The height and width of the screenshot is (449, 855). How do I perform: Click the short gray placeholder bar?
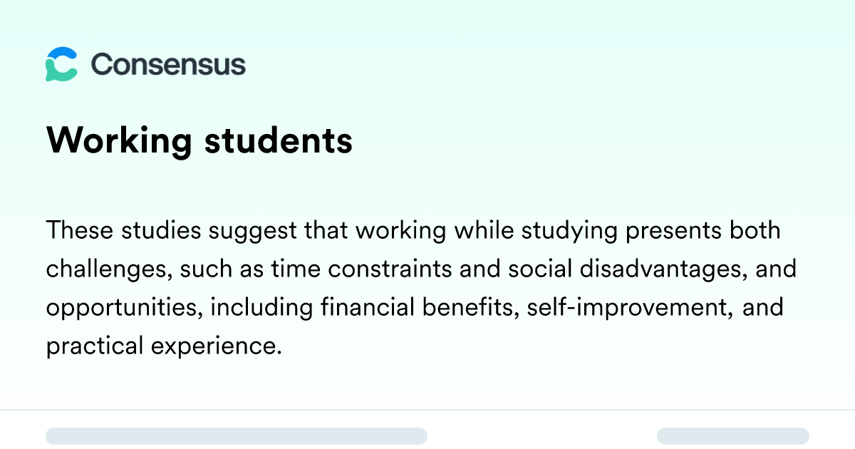point(732,436)
